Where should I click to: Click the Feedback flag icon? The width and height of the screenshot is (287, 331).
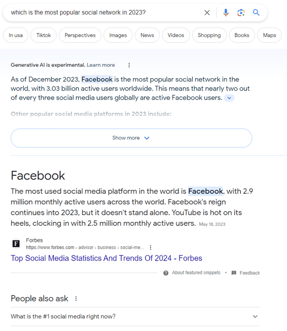pos(234,273)
